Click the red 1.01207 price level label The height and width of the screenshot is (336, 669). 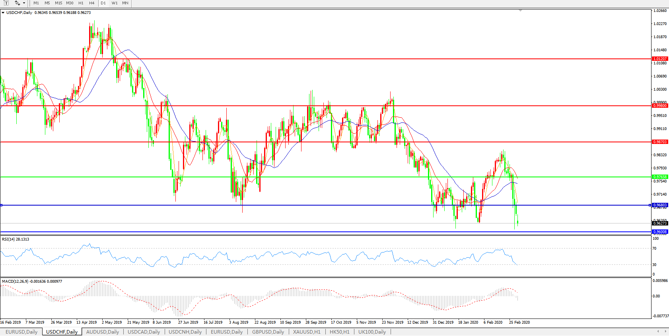[x=660, y=59]
